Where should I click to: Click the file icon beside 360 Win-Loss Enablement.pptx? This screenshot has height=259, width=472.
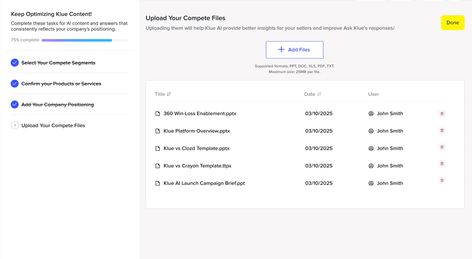pyautogui.click(x=158, y=114)
